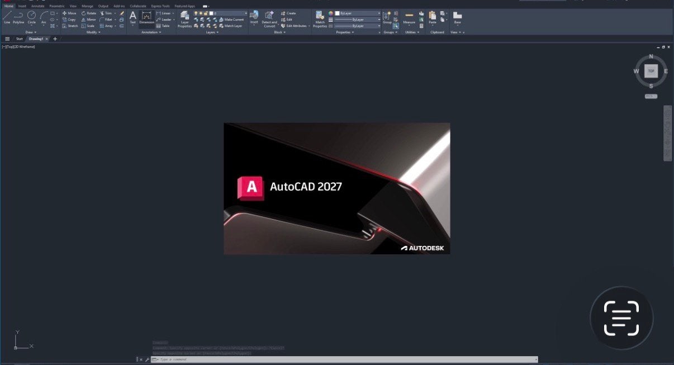This screenshot has width=674, height=365.
Task: Open the file tab hamburger menu
Action: [x=7, y=39]
